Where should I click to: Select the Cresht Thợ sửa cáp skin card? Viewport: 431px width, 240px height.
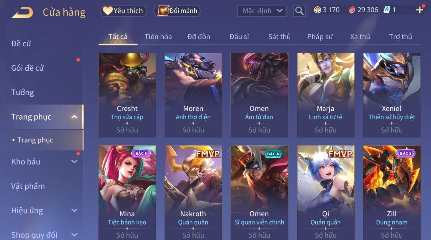tap(127, 95)
